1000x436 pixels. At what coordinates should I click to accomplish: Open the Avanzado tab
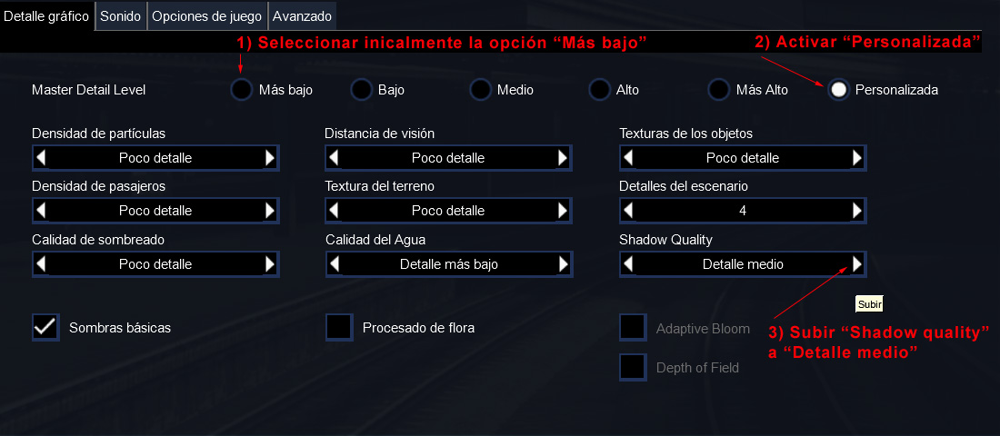303,16
